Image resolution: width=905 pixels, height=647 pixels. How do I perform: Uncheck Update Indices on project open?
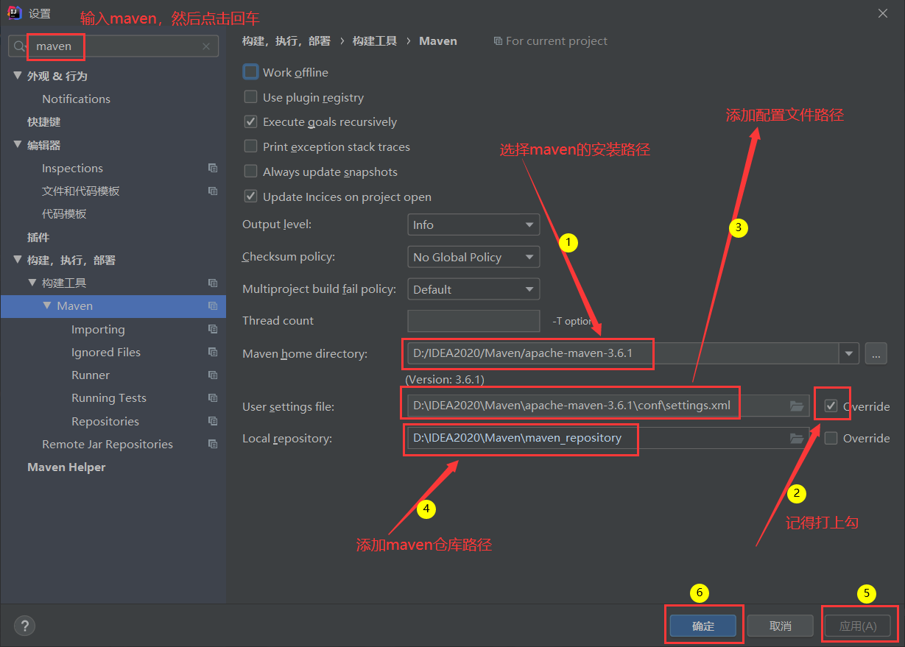coord(251,197)
